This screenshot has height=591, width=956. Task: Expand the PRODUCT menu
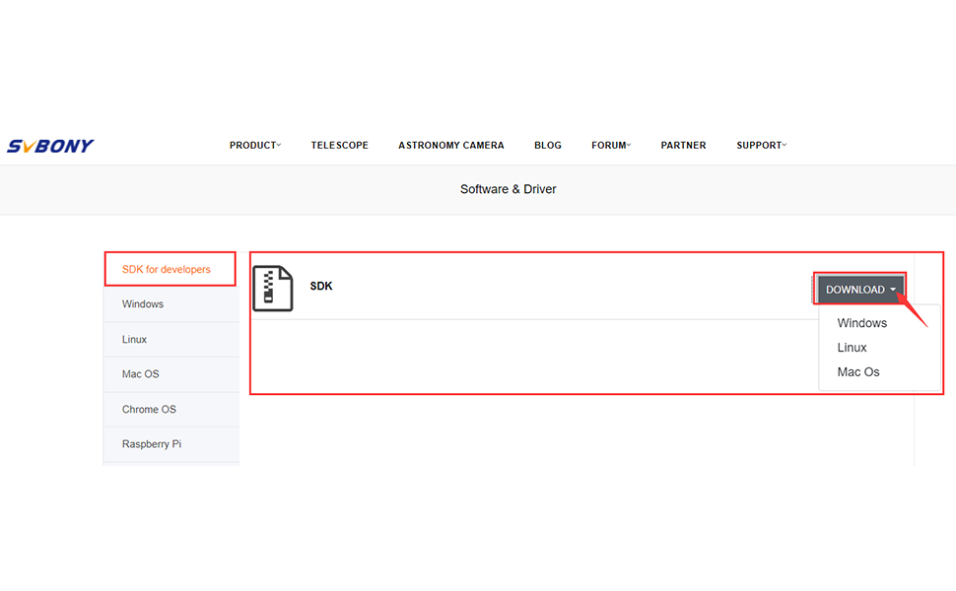254,146
